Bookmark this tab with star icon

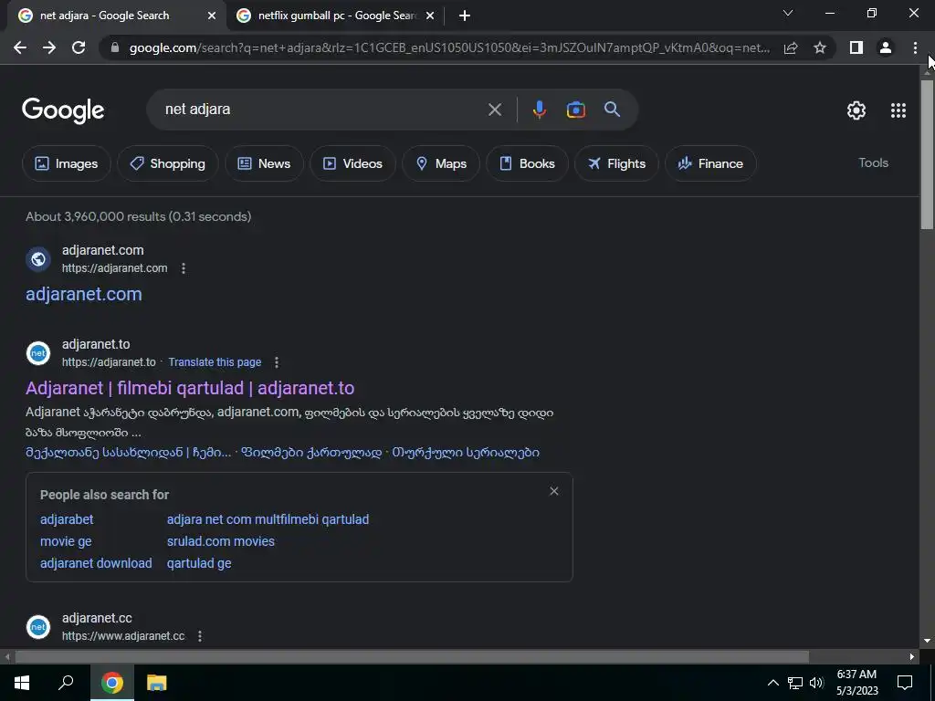[x=820, y=47]
